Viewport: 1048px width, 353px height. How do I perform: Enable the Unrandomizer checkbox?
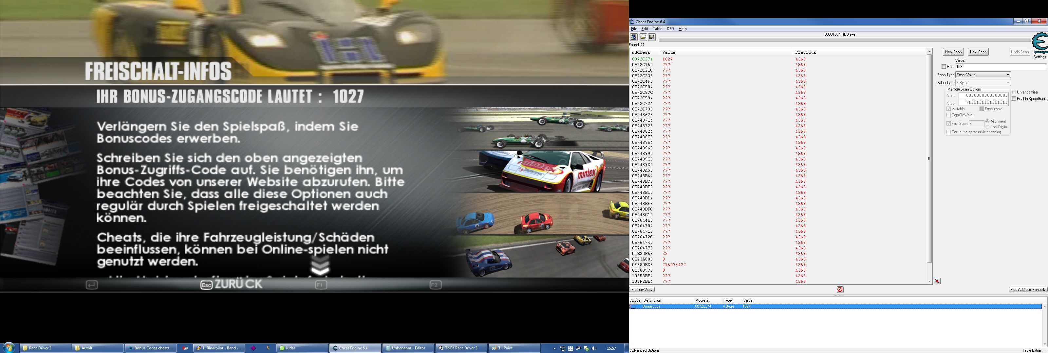tap(1014, 92)
